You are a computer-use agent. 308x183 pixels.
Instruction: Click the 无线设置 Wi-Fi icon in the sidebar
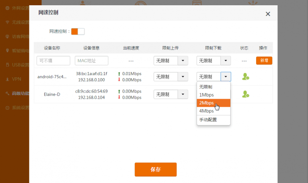pos(7,22)
